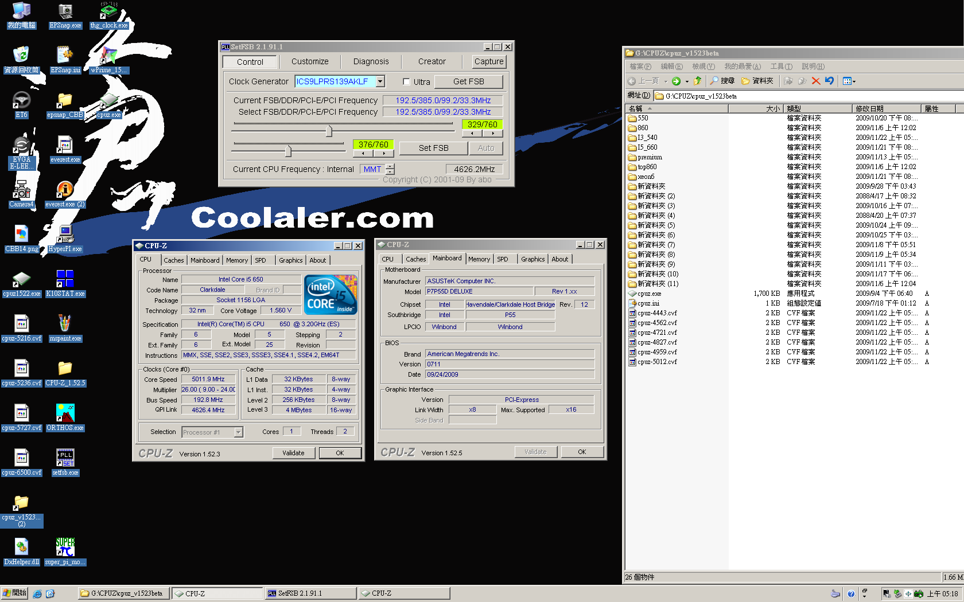Viewport: 964px width, 602px height.
Task: Open the Caches tab in left CPU-Z
Action: (x=173, y=260)
